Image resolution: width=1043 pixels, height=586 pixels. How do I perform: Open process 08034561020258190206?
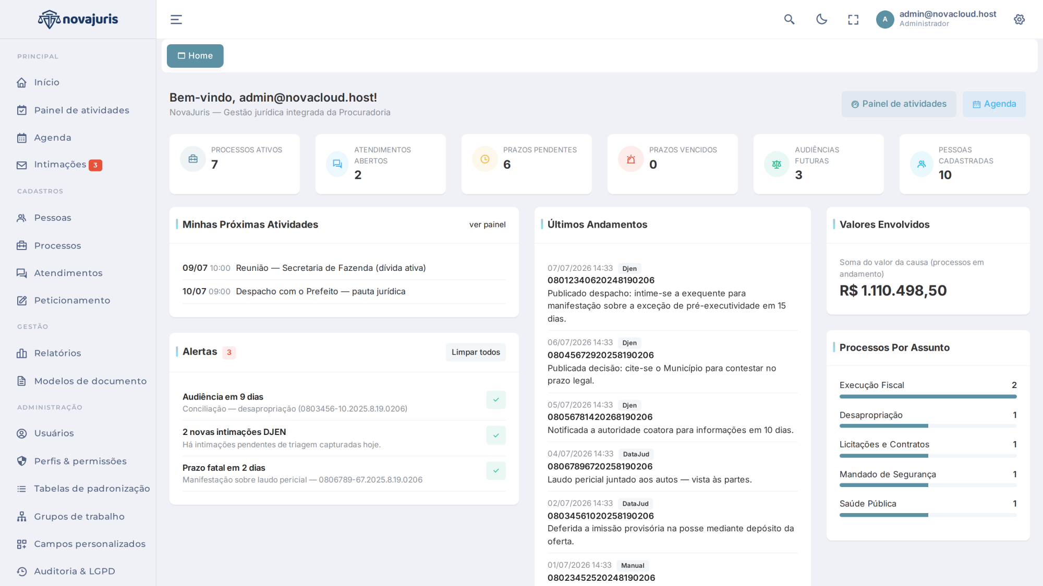pos(601,516)
